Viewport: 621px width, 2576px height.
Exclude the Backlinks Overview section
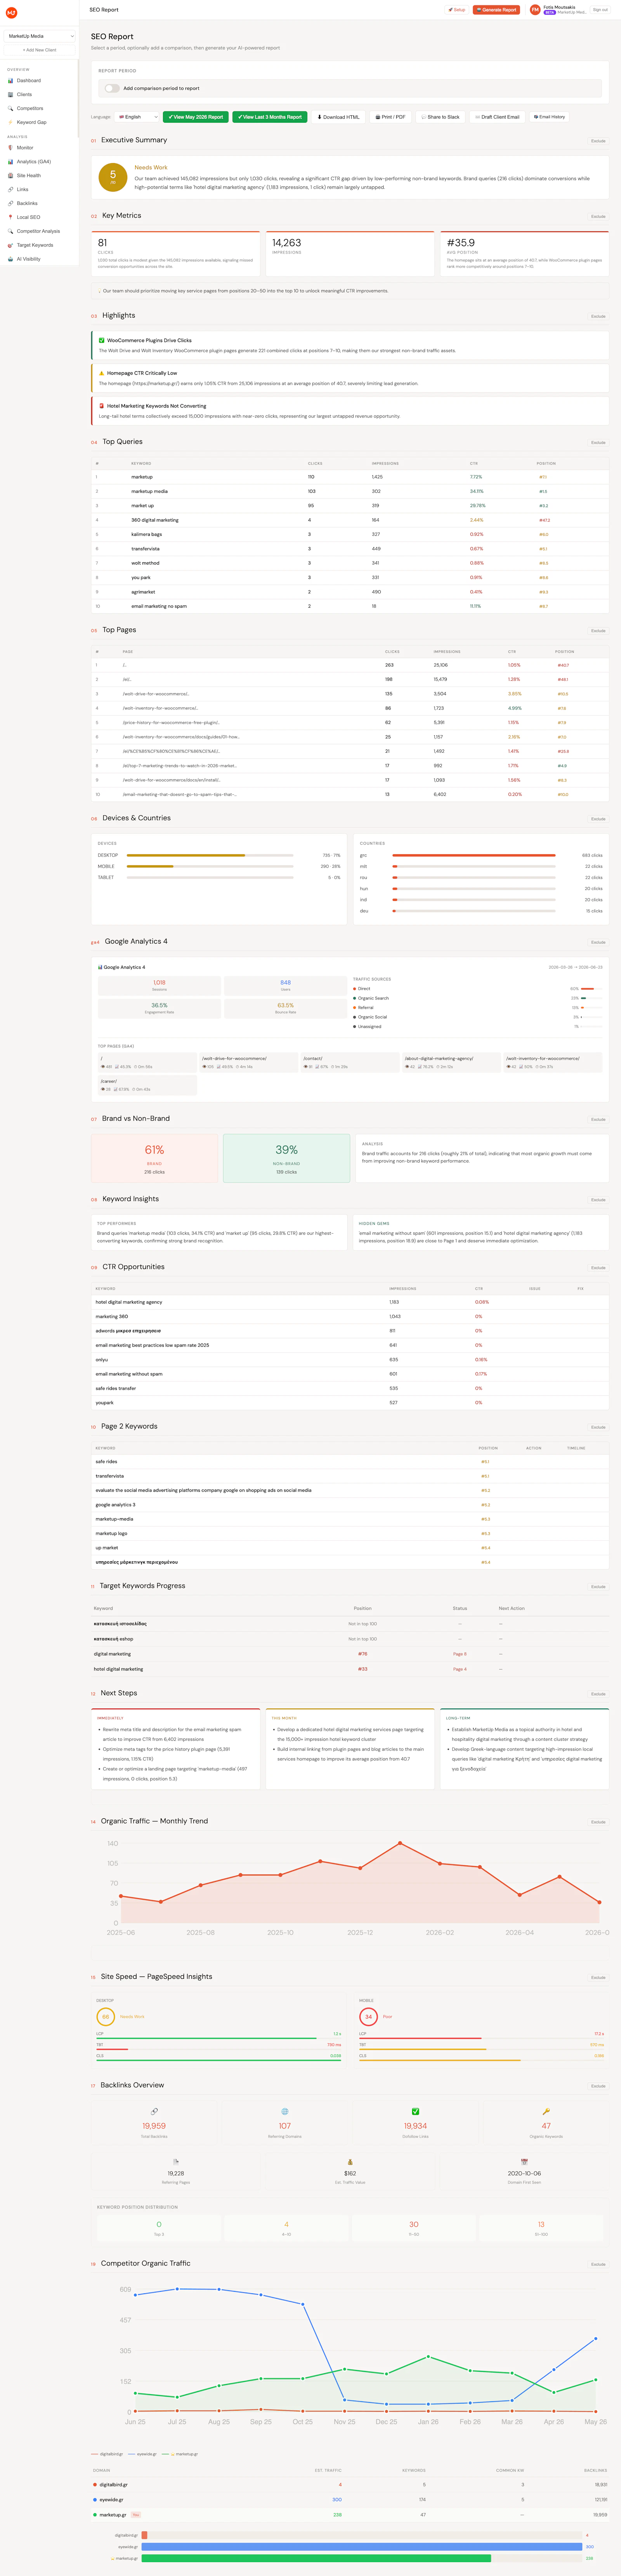[x=598, y=2086]
